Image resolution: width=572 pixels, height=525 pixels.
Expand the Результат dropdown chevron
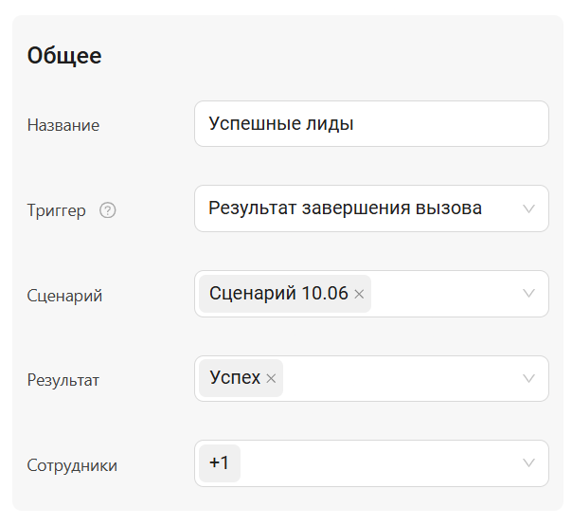tap(528, 379)
